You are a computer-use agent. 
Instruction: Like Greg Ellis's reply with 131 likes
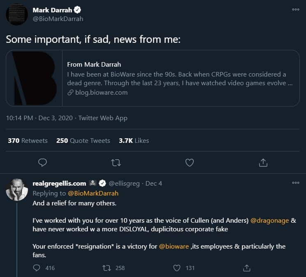click(177, 268)
